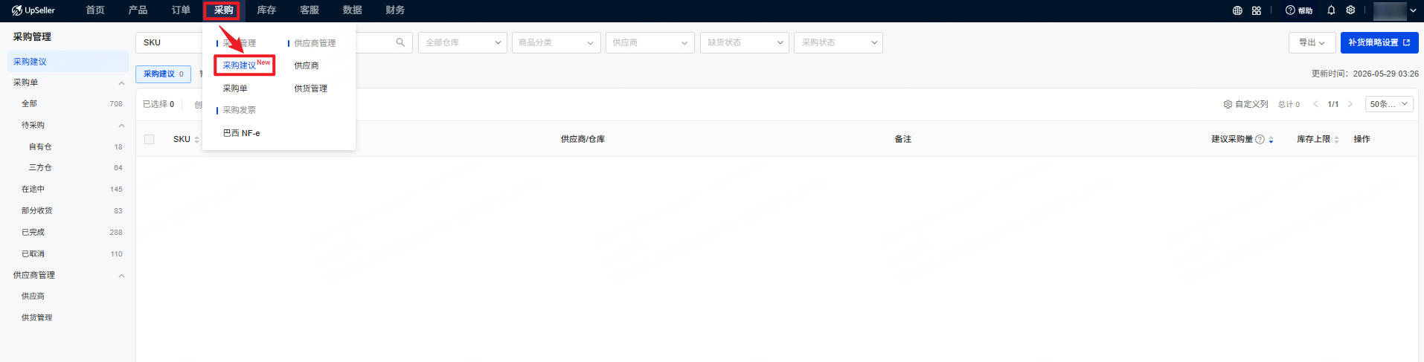1424x362 pixels.
Task: Click the 更新时间 timestamp text
Action: point(1364,74)
